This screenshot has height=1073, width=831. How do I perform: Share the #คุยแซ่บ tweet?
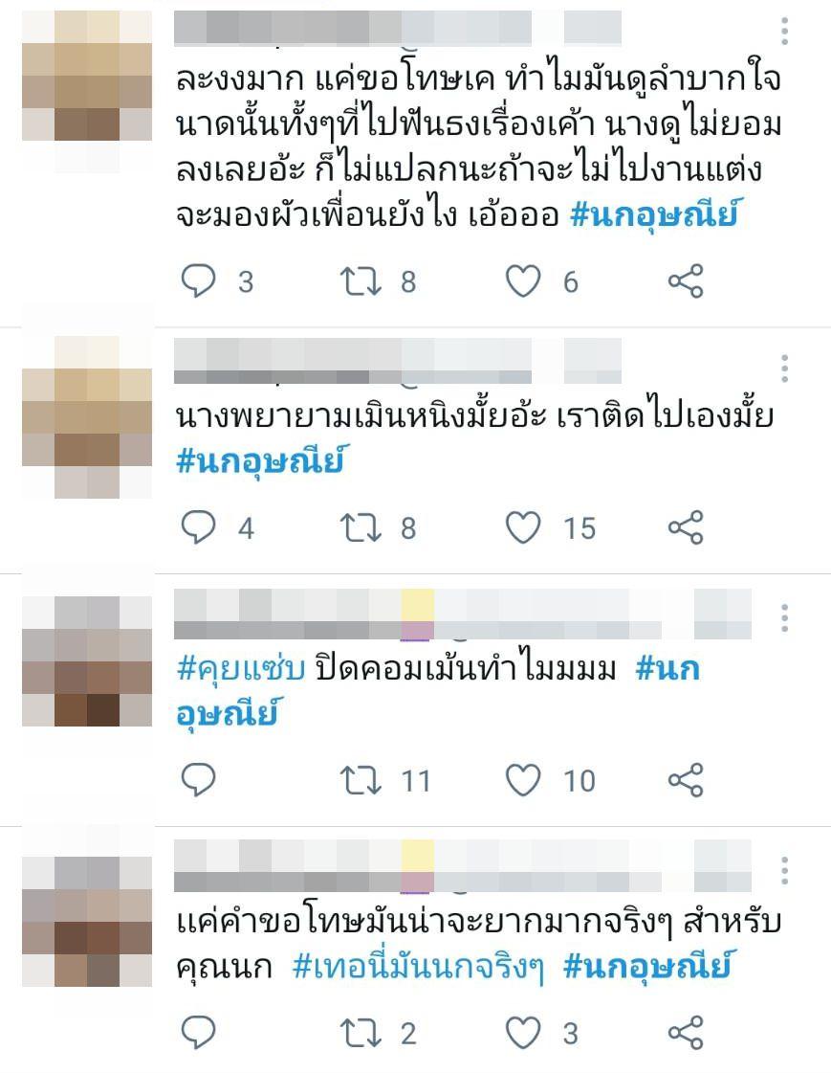(686, 780)
